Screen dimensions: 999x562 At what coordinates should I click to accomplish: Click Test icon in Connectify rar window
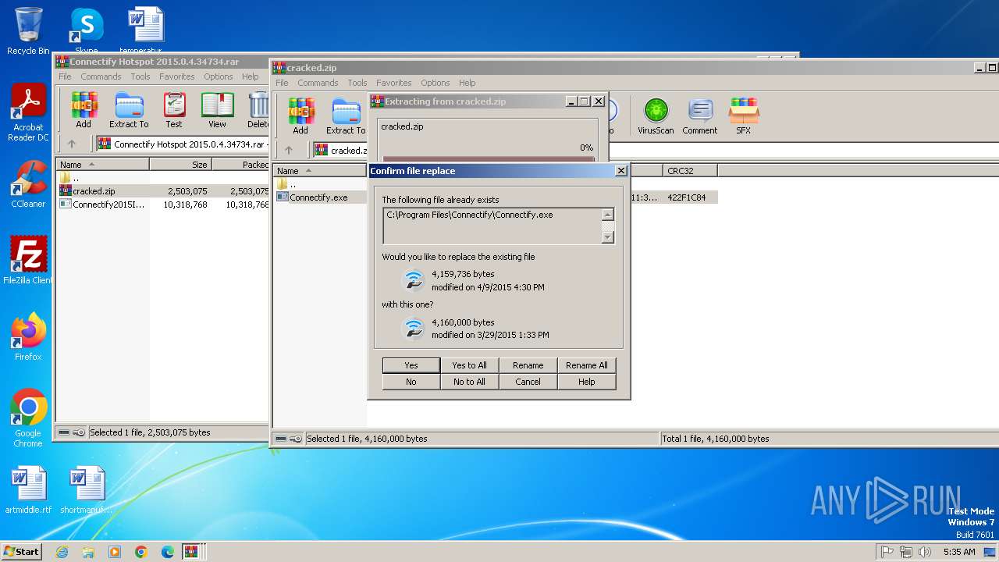pyautogui.click(x=174, y=110)
